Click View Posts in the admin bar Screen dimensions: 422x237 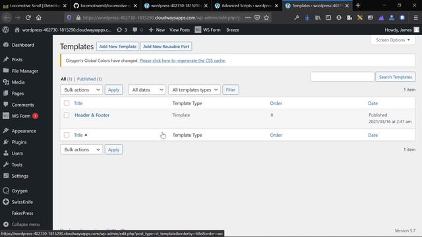click(179, 30)
